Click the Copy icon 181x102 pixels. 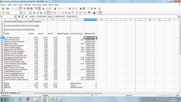click(x=47, y=8)
